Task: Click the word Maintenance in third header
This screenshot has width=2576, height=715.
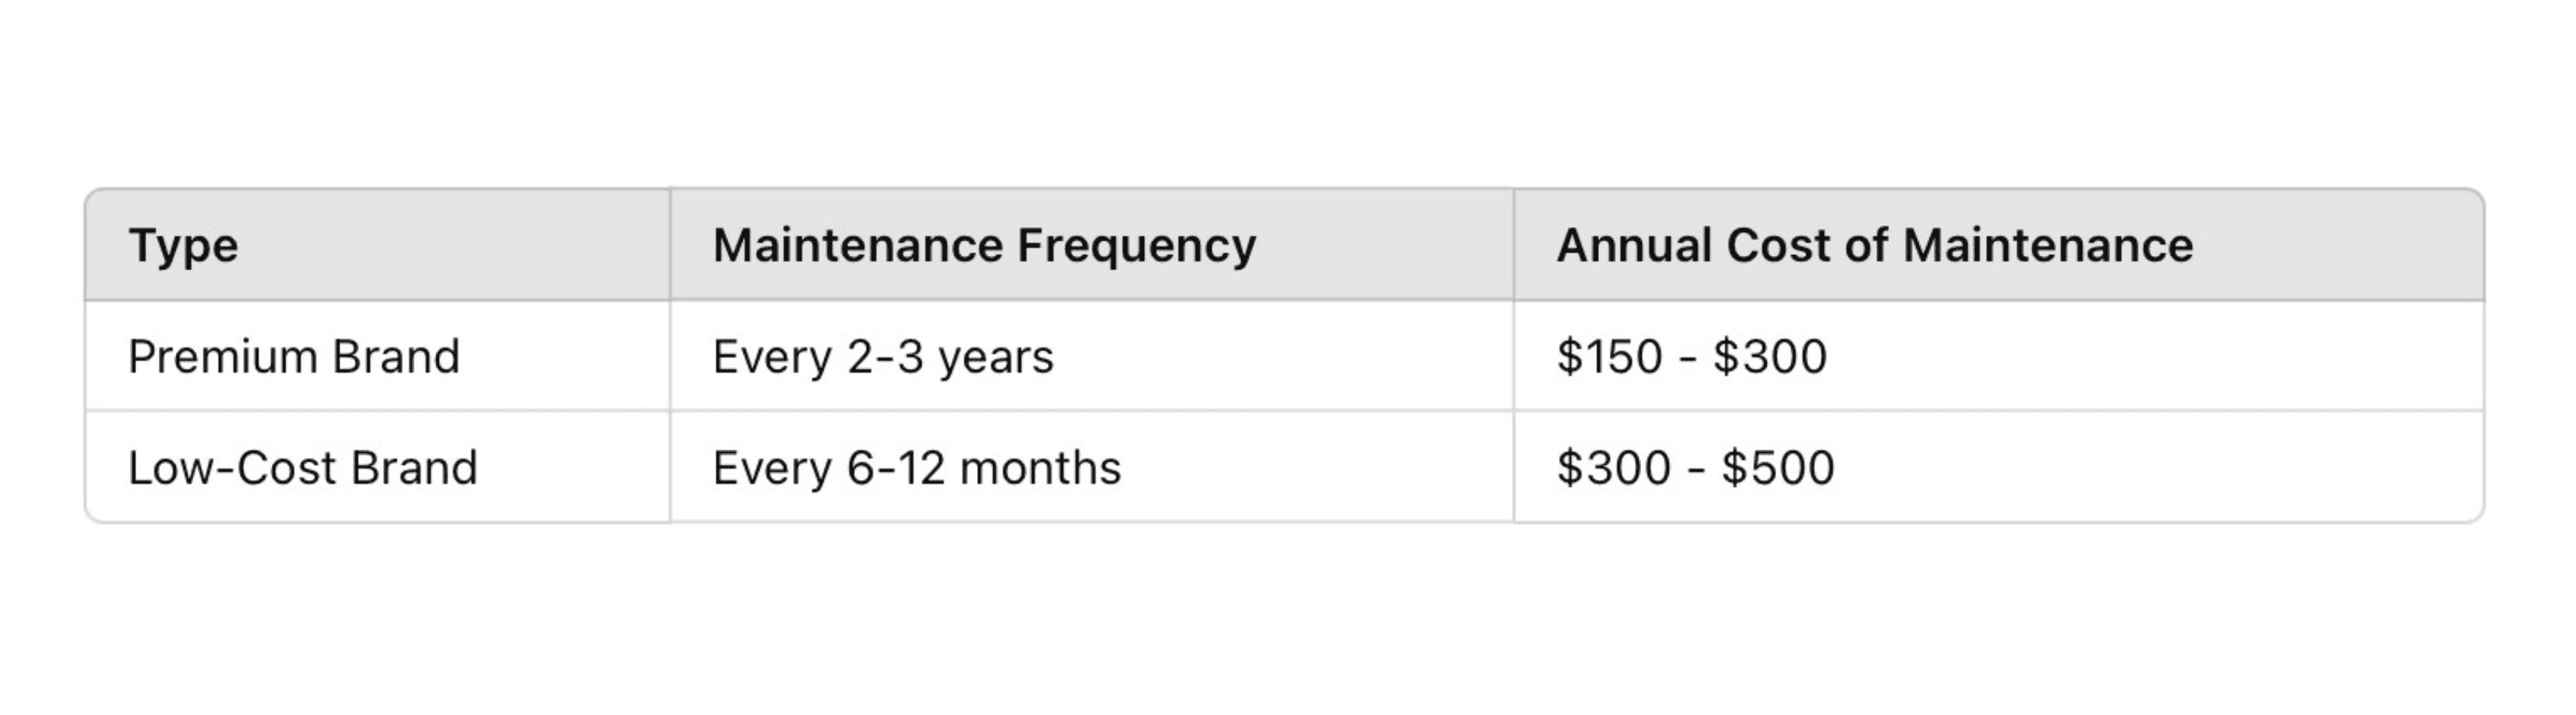Action: 2048,245
